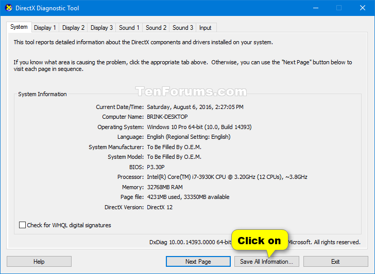Open the Display 3 tab
The width and height of the screenshot is (375, 274).
pyautogui.click(x=101, y=28)
